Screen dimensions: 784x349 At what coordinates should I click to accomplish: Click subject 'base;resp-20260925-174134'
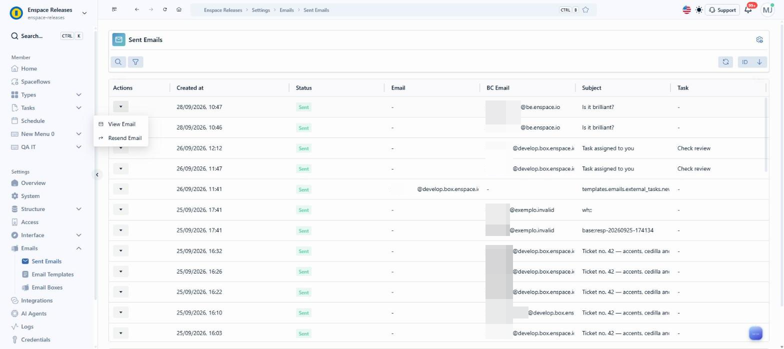point(618,230)
